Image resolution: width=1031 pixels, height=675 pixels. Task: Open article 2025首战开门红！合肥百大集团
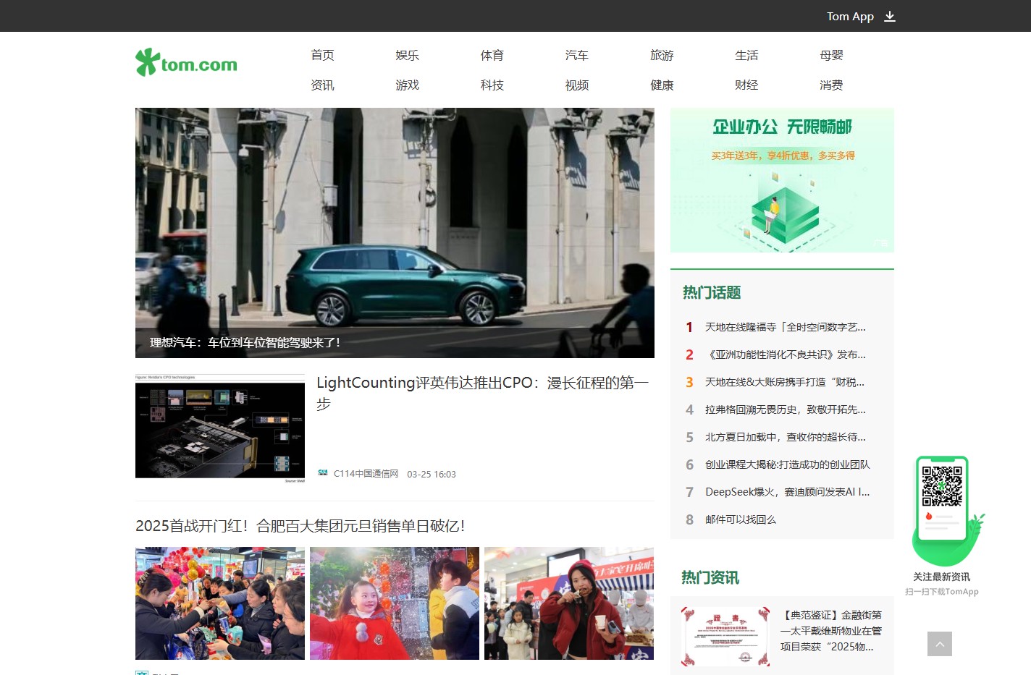point(300,526)
